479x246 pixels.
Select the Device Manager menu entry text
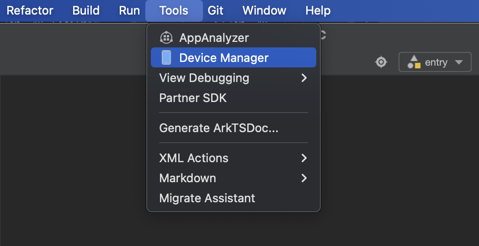click(224, 58)
